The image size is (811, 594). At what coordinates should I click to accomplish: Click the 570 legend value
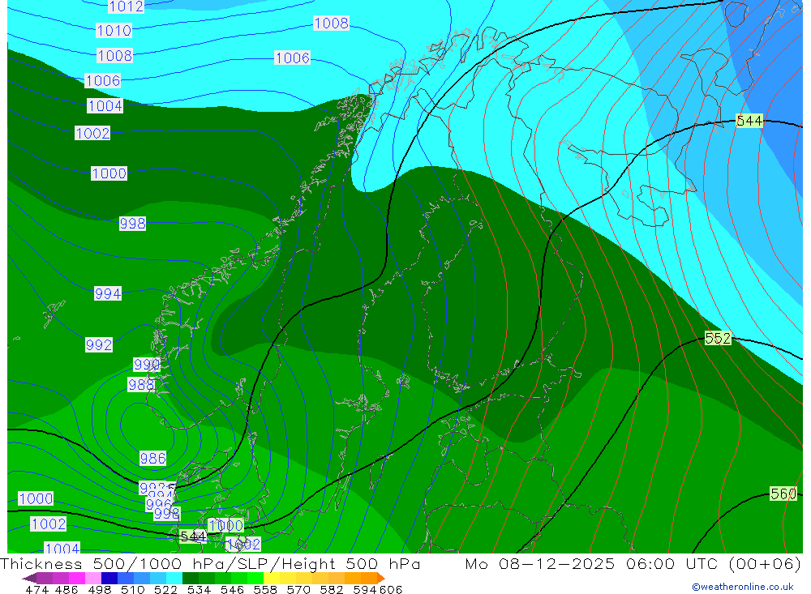click(x=298, y=589)
